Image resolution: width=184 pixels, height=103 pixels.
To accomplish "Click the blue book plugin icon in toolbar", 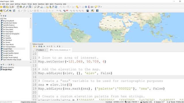I will [97, 11].
